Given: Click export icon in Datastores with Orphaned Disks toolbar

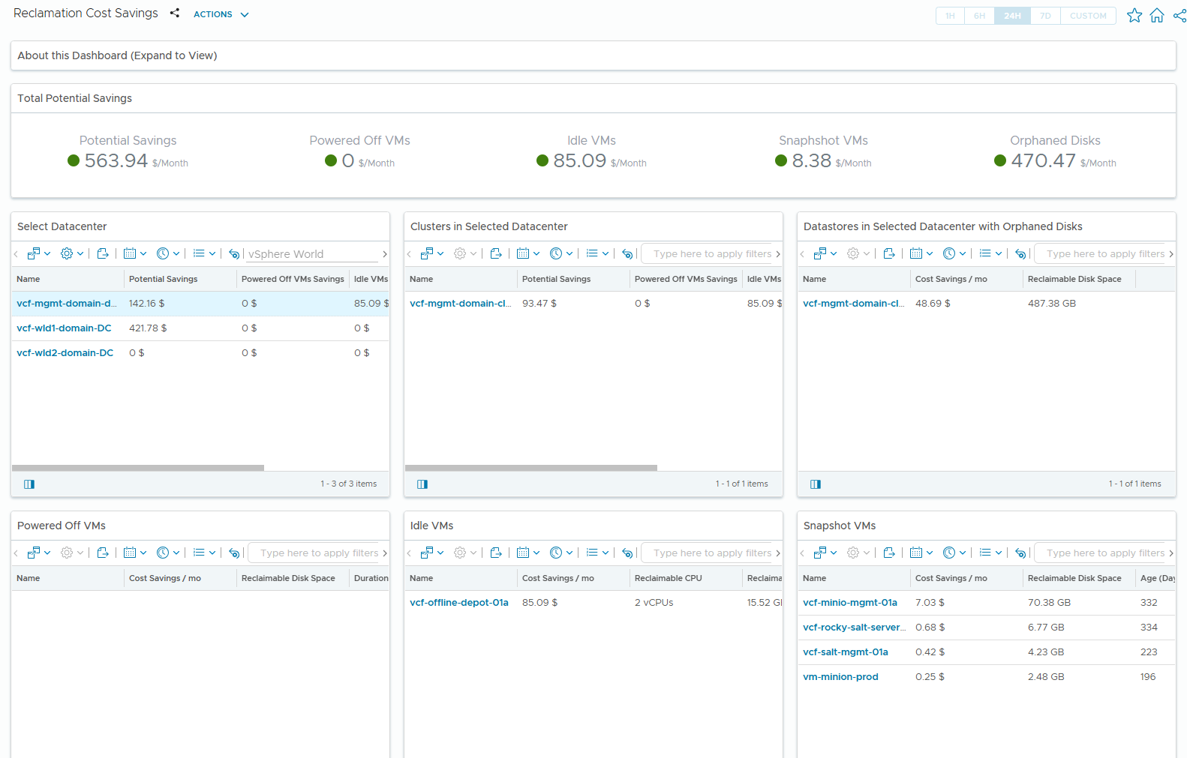Looking at the screenshot, I should click(889, 253).
